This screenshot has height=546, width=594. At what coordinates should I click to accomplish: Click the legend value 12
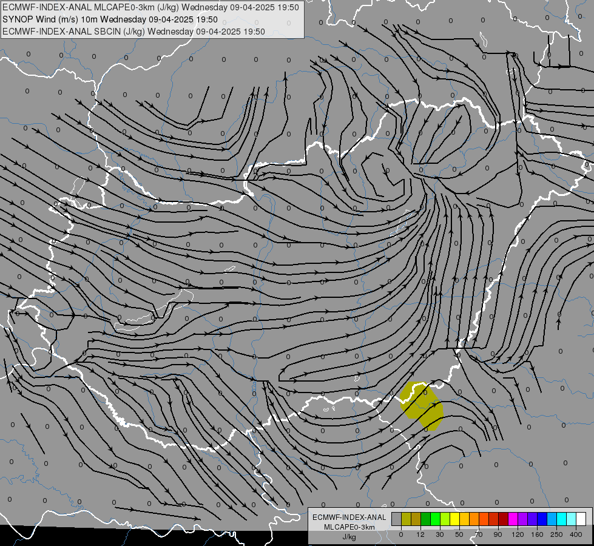(420, 534)
